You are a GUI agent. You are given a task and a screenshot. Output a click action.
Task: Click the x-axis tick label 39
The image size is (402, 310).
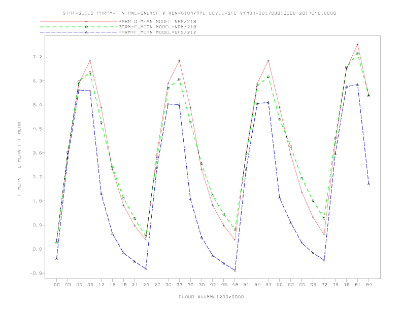pos(202,285)
